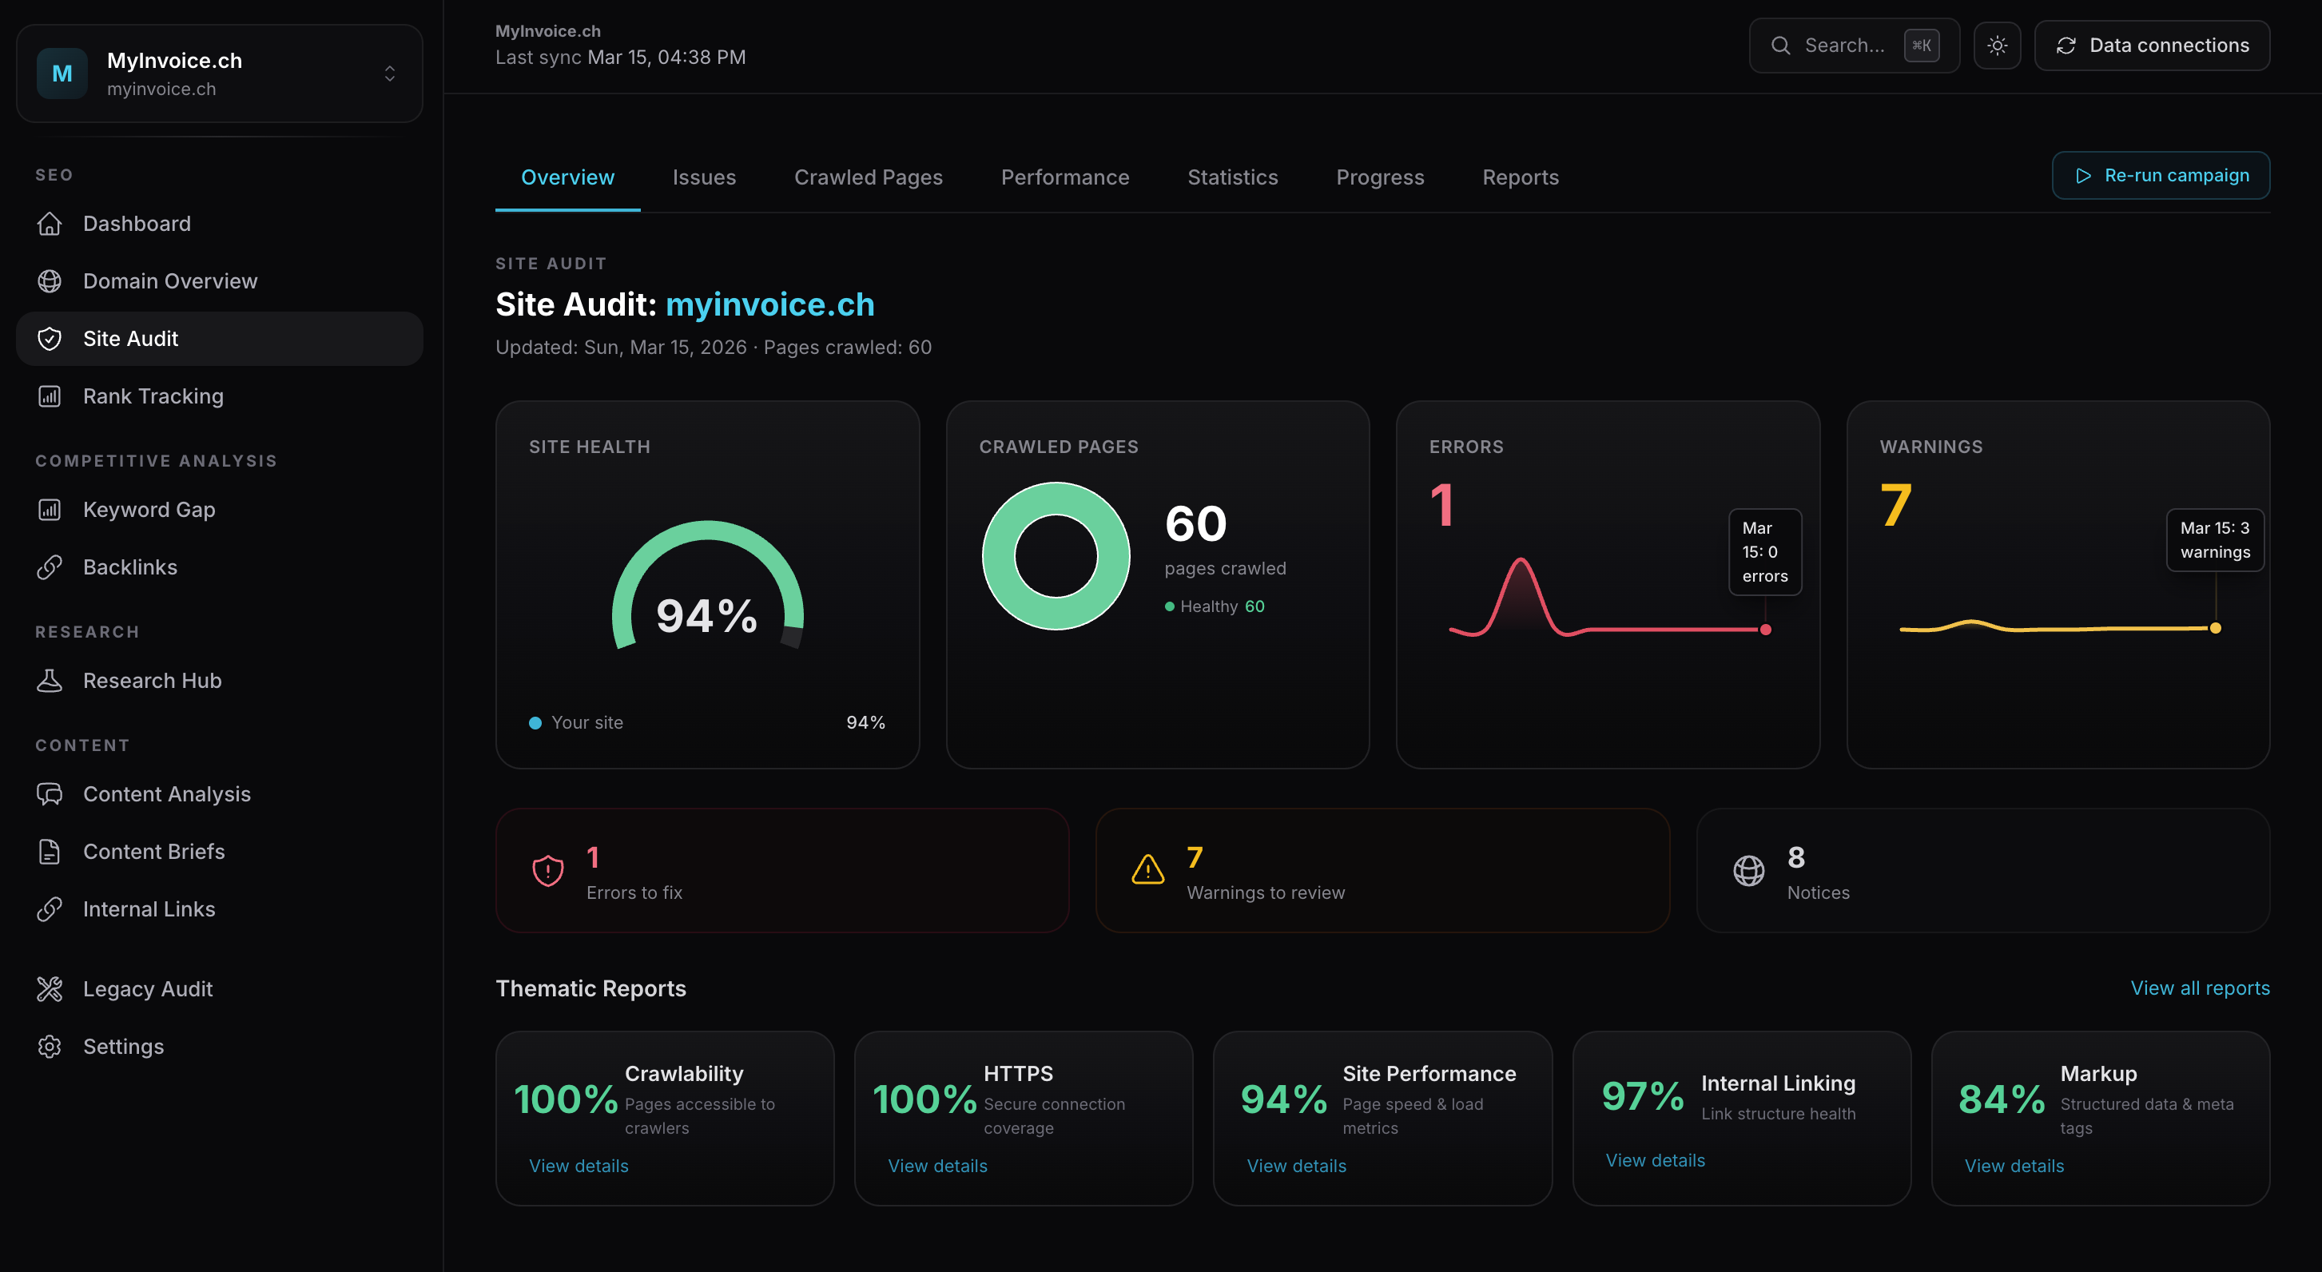The height and width of the screenshot is (1272, 2322).
Task: Click View all reports link
Action: [x=2200, y=988]
